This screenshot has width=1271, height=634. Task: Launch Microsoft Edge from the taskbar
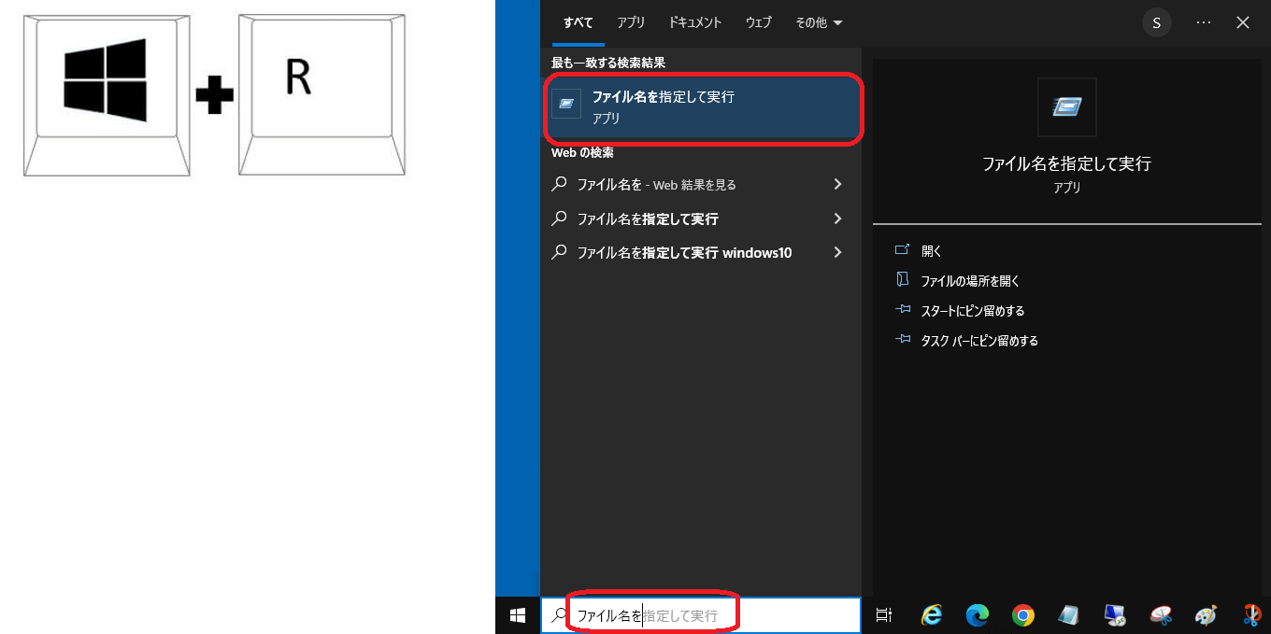click(x=978, y=615)
